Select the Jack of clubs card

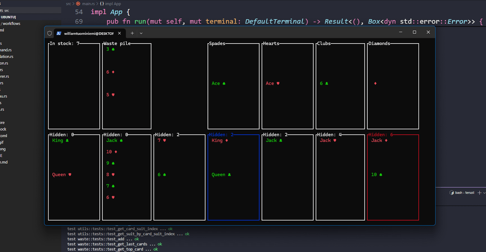(x=274, y=140)
